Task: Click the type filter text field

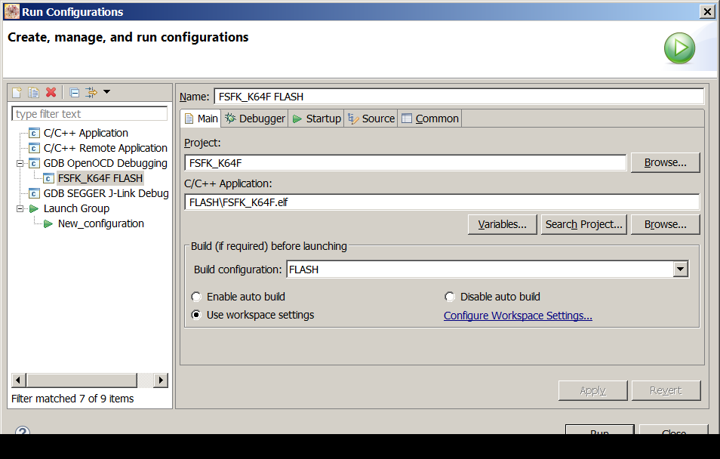Action: [90, 114]
